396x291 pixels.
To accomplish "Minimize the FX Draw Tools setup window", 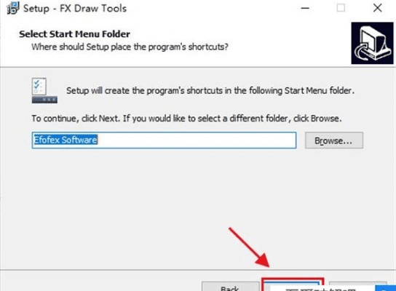I will [305, 8].
